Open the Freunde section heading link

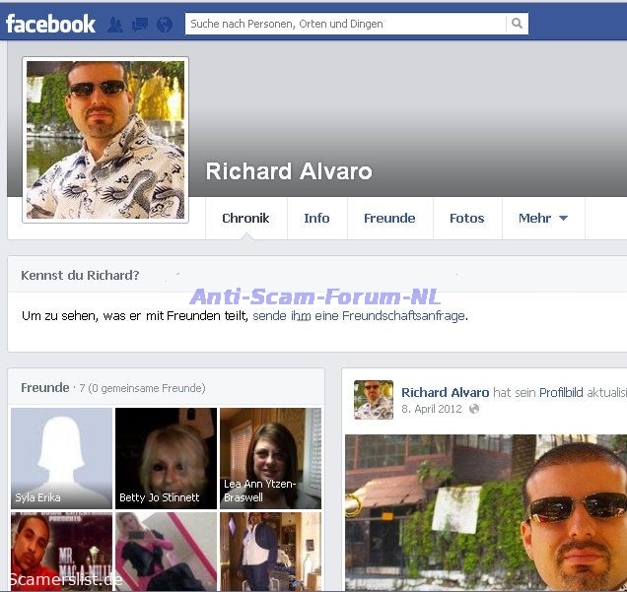45,388
